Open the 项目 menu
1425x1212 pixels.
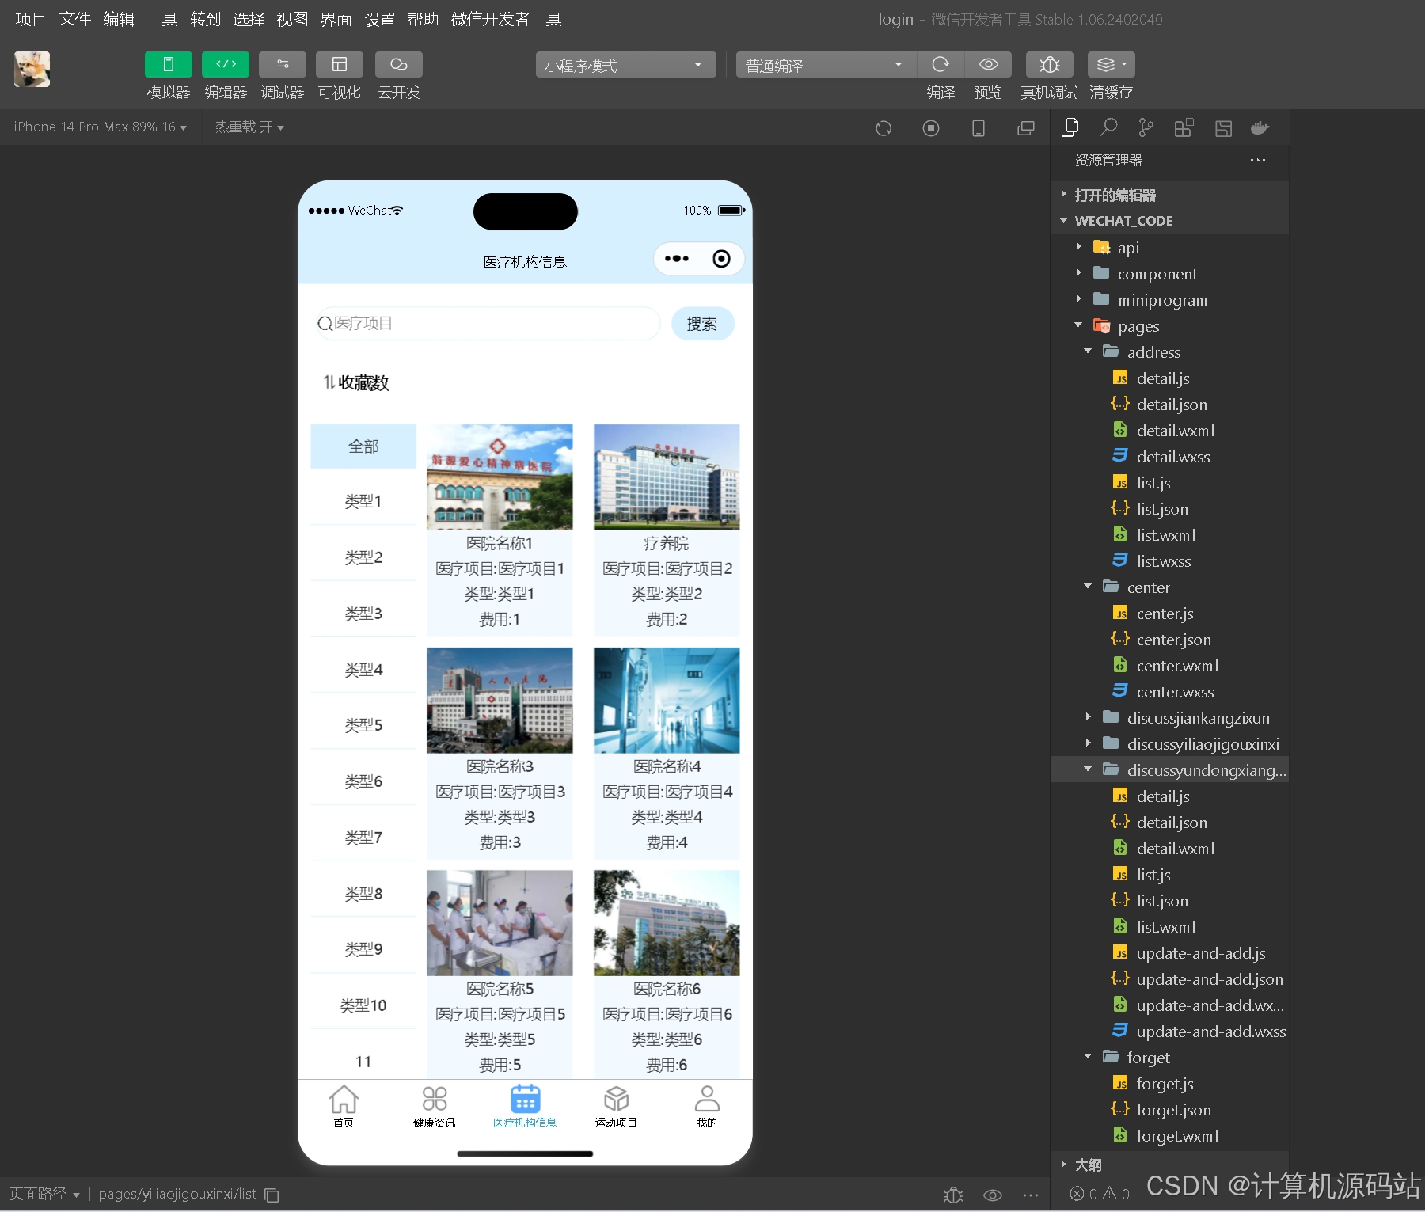[31, 19]
